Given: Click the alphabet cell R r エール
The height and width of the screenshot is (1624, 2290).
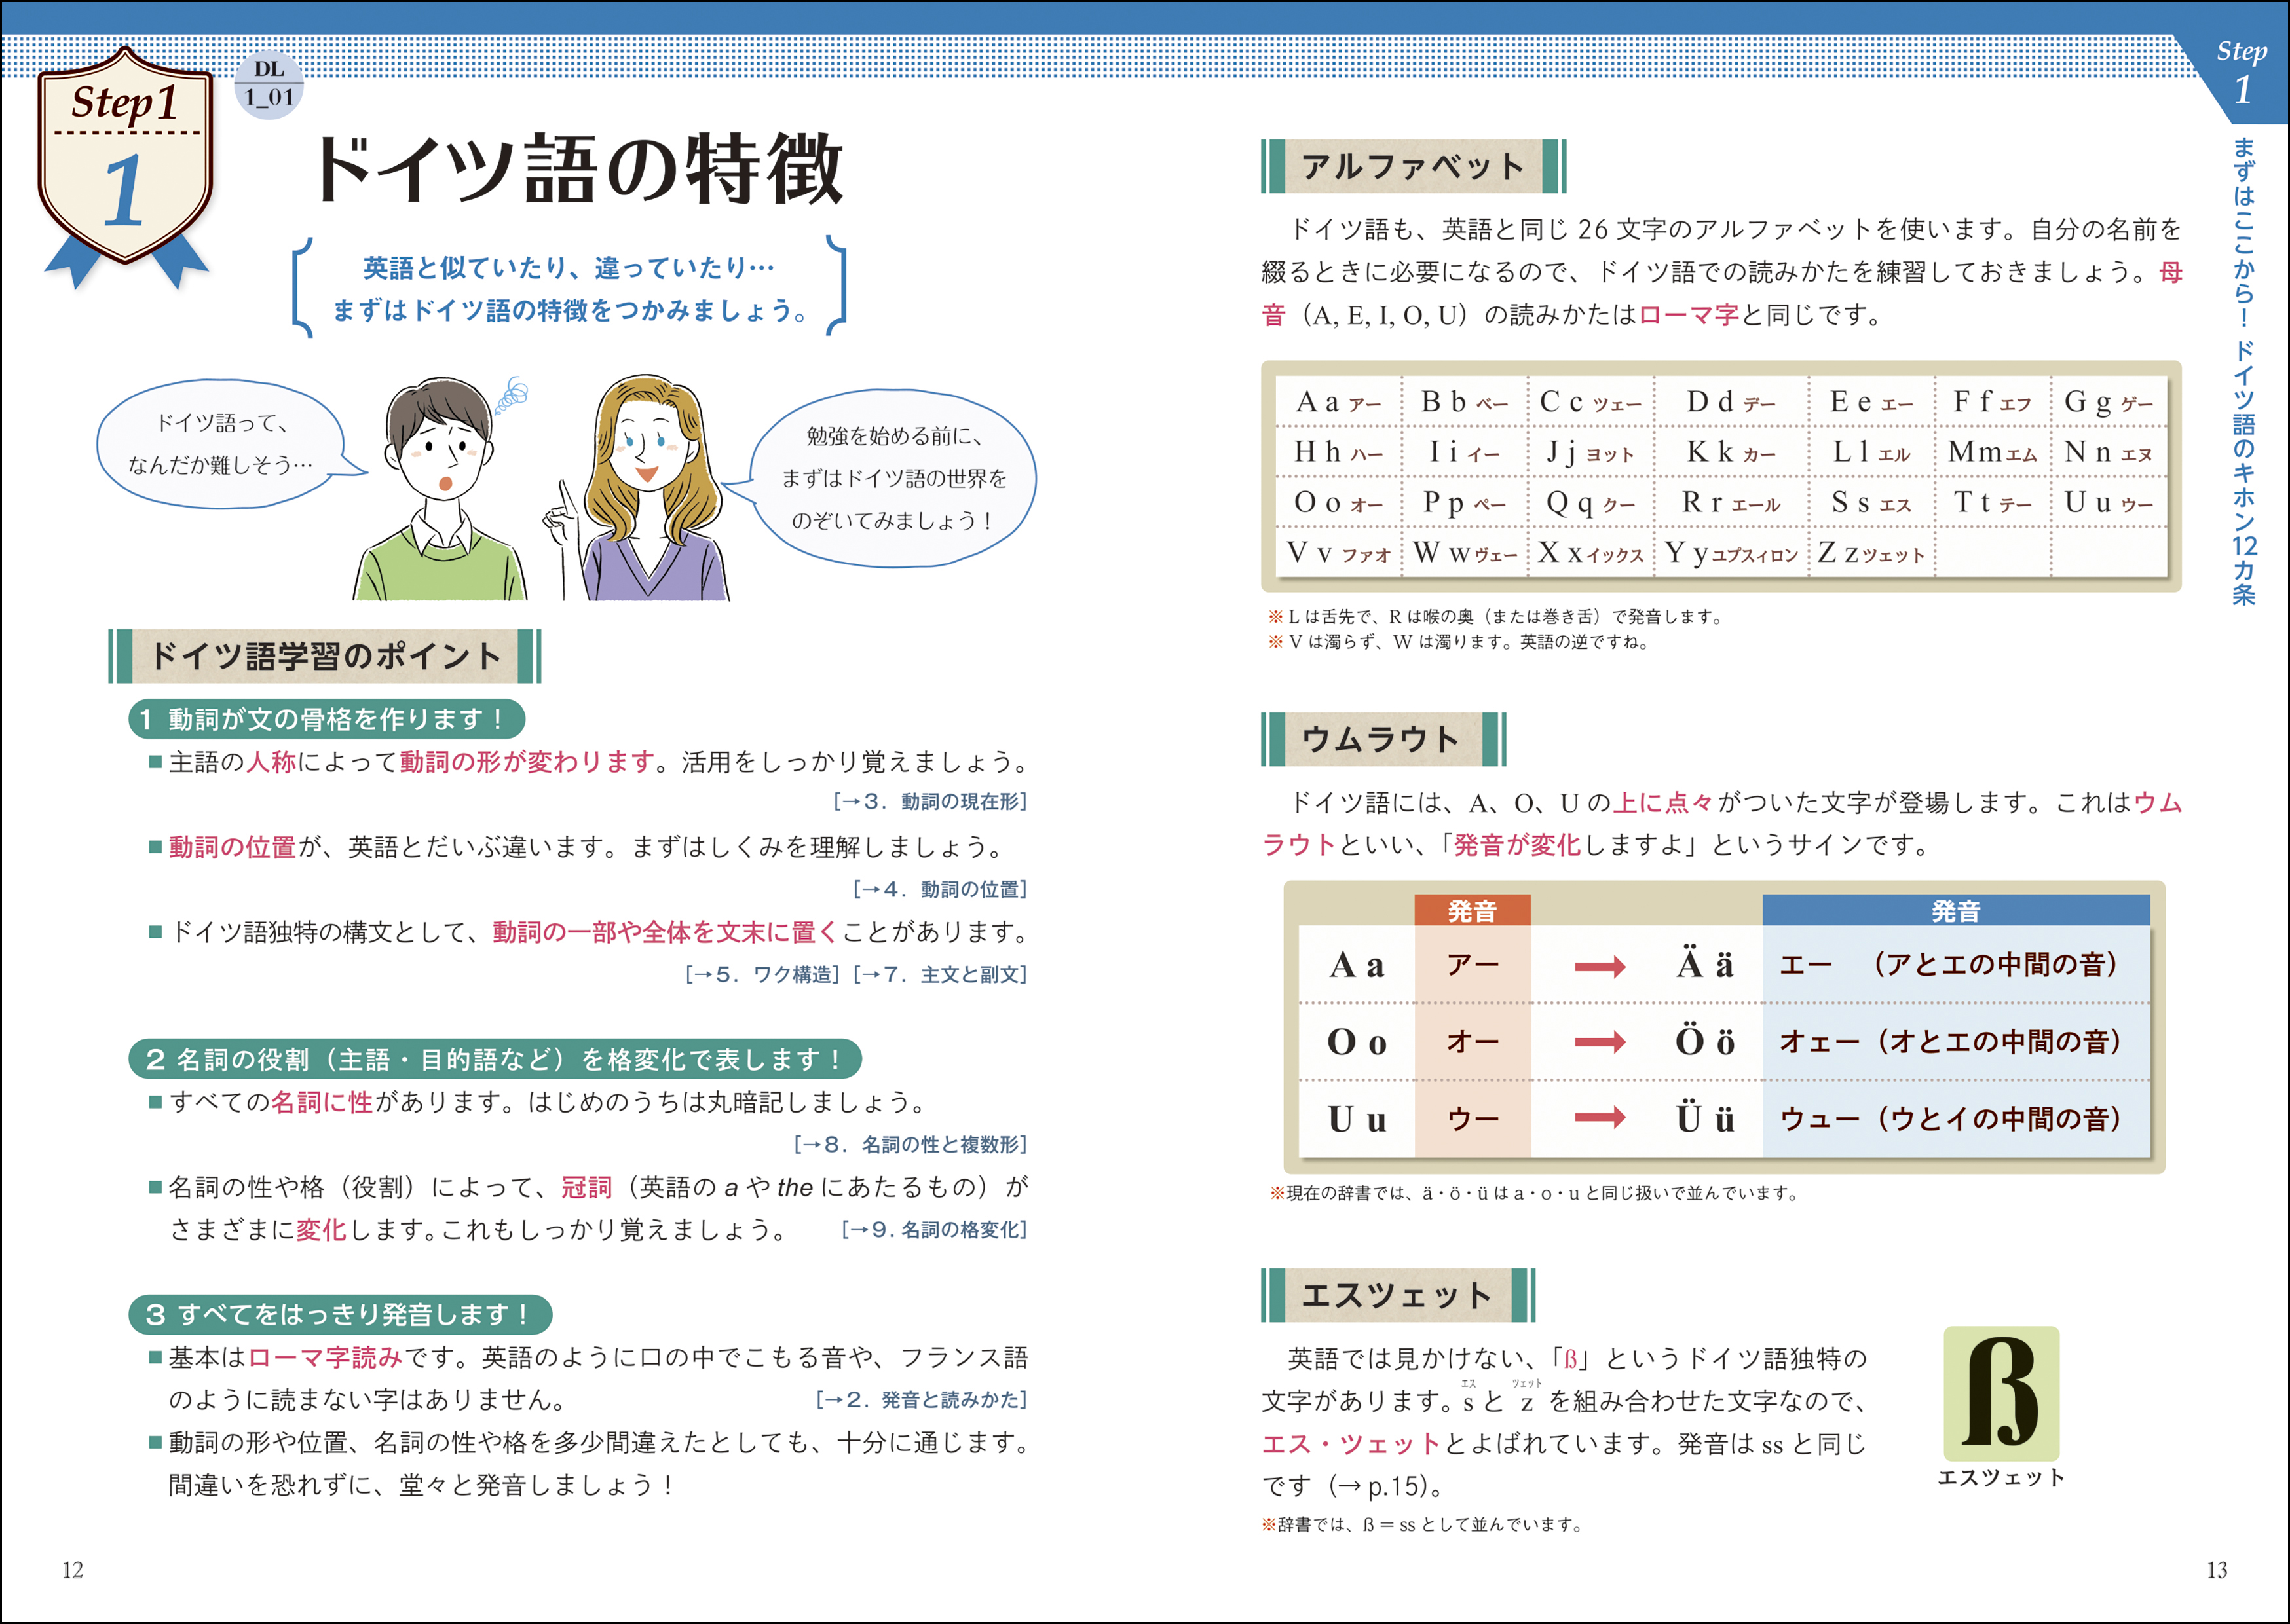Looking at the screenshot, I should click(x=1731, y=503).
